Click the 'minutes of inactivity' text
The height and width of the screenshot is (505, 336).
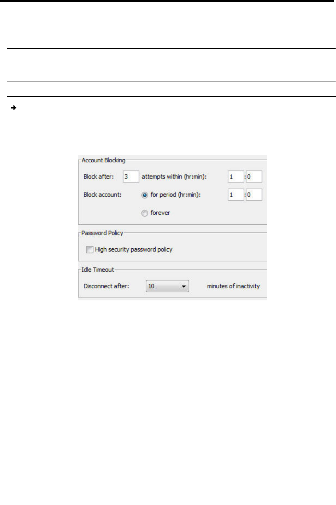233,286
